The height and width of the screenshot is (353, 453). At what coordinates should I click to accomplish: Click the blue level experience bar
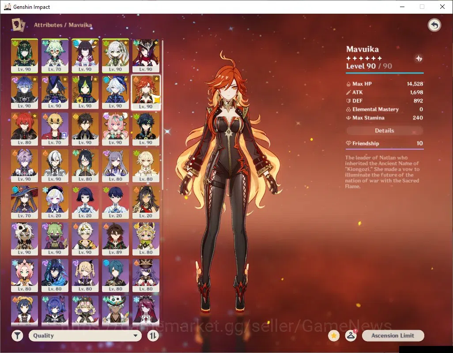[x=385, y=73]
